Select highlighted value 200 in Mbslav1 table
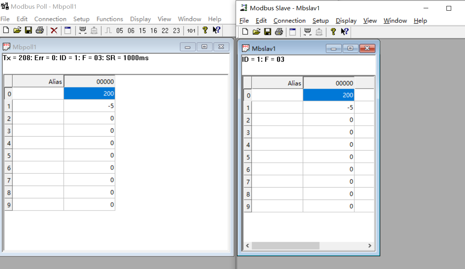This screenshot has width=465, height=269. pyautogui.click(x=328, y=95)
